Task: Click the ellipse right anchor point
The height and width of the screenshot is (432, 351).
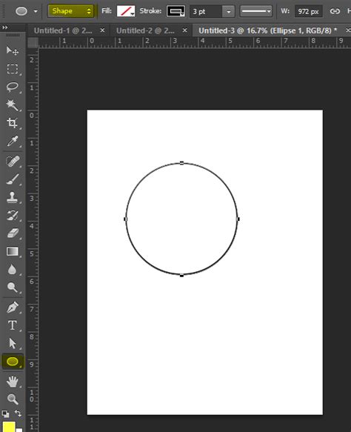Action: (238, 219)
